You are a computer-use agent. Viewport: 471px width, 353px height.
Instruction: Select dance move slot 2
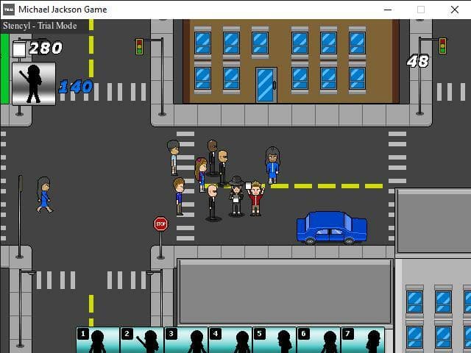(x=142, y=340)
